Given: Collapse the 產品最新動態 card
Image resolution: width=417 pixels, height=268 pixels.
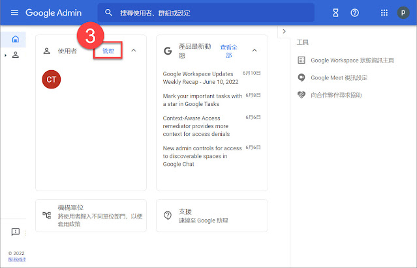Looking at the screenshot, I should pyautogui.click(x=255, y=50).
